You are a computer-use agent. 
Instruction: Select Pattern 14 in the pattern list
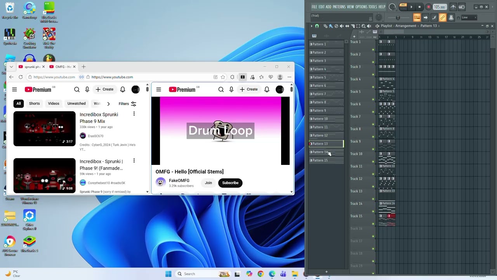[326, 152]
